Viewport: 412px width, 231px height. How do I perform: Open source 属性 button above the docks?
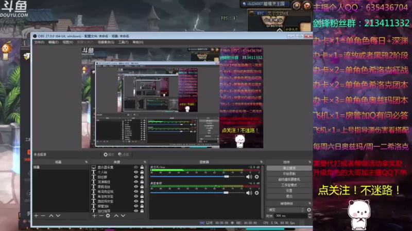109,155
